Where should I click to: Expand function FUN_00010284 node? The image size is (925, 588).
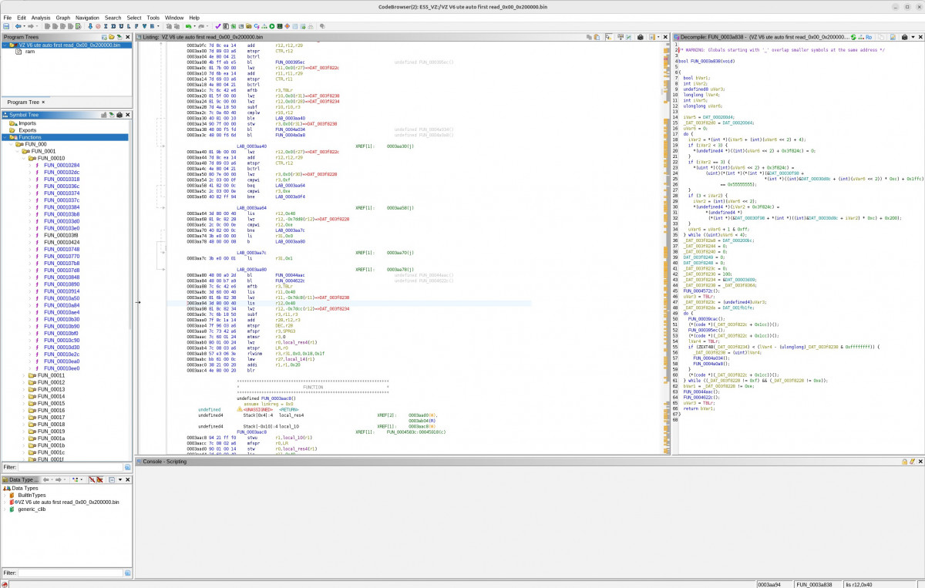29,165
